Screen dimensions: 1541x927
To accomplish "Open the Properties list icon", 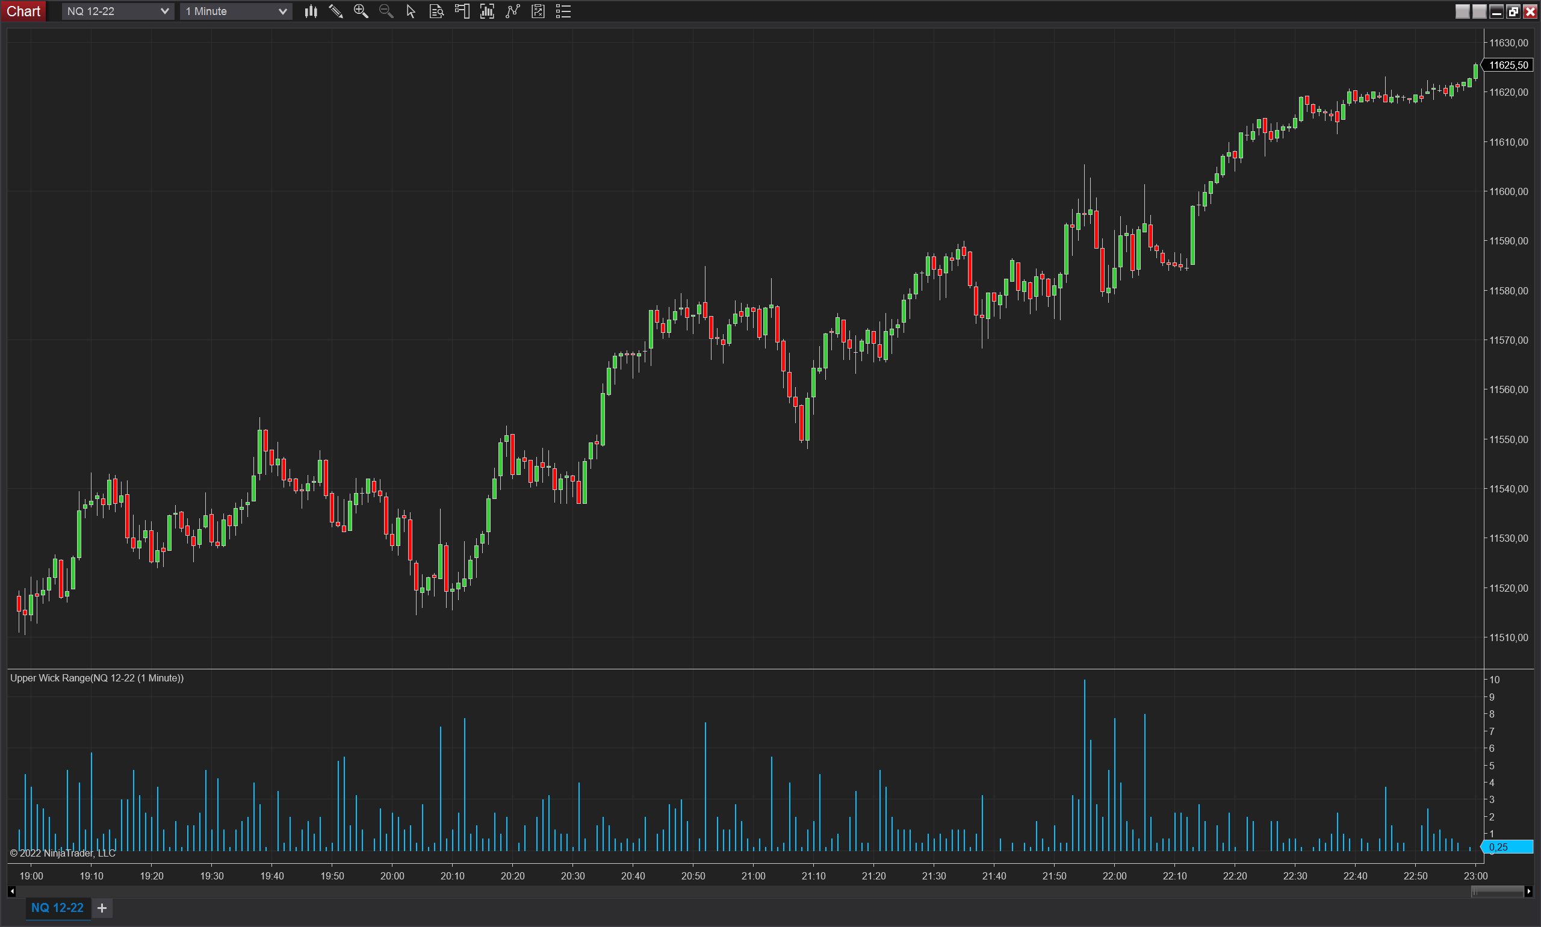I will click(x=563, y=11).
